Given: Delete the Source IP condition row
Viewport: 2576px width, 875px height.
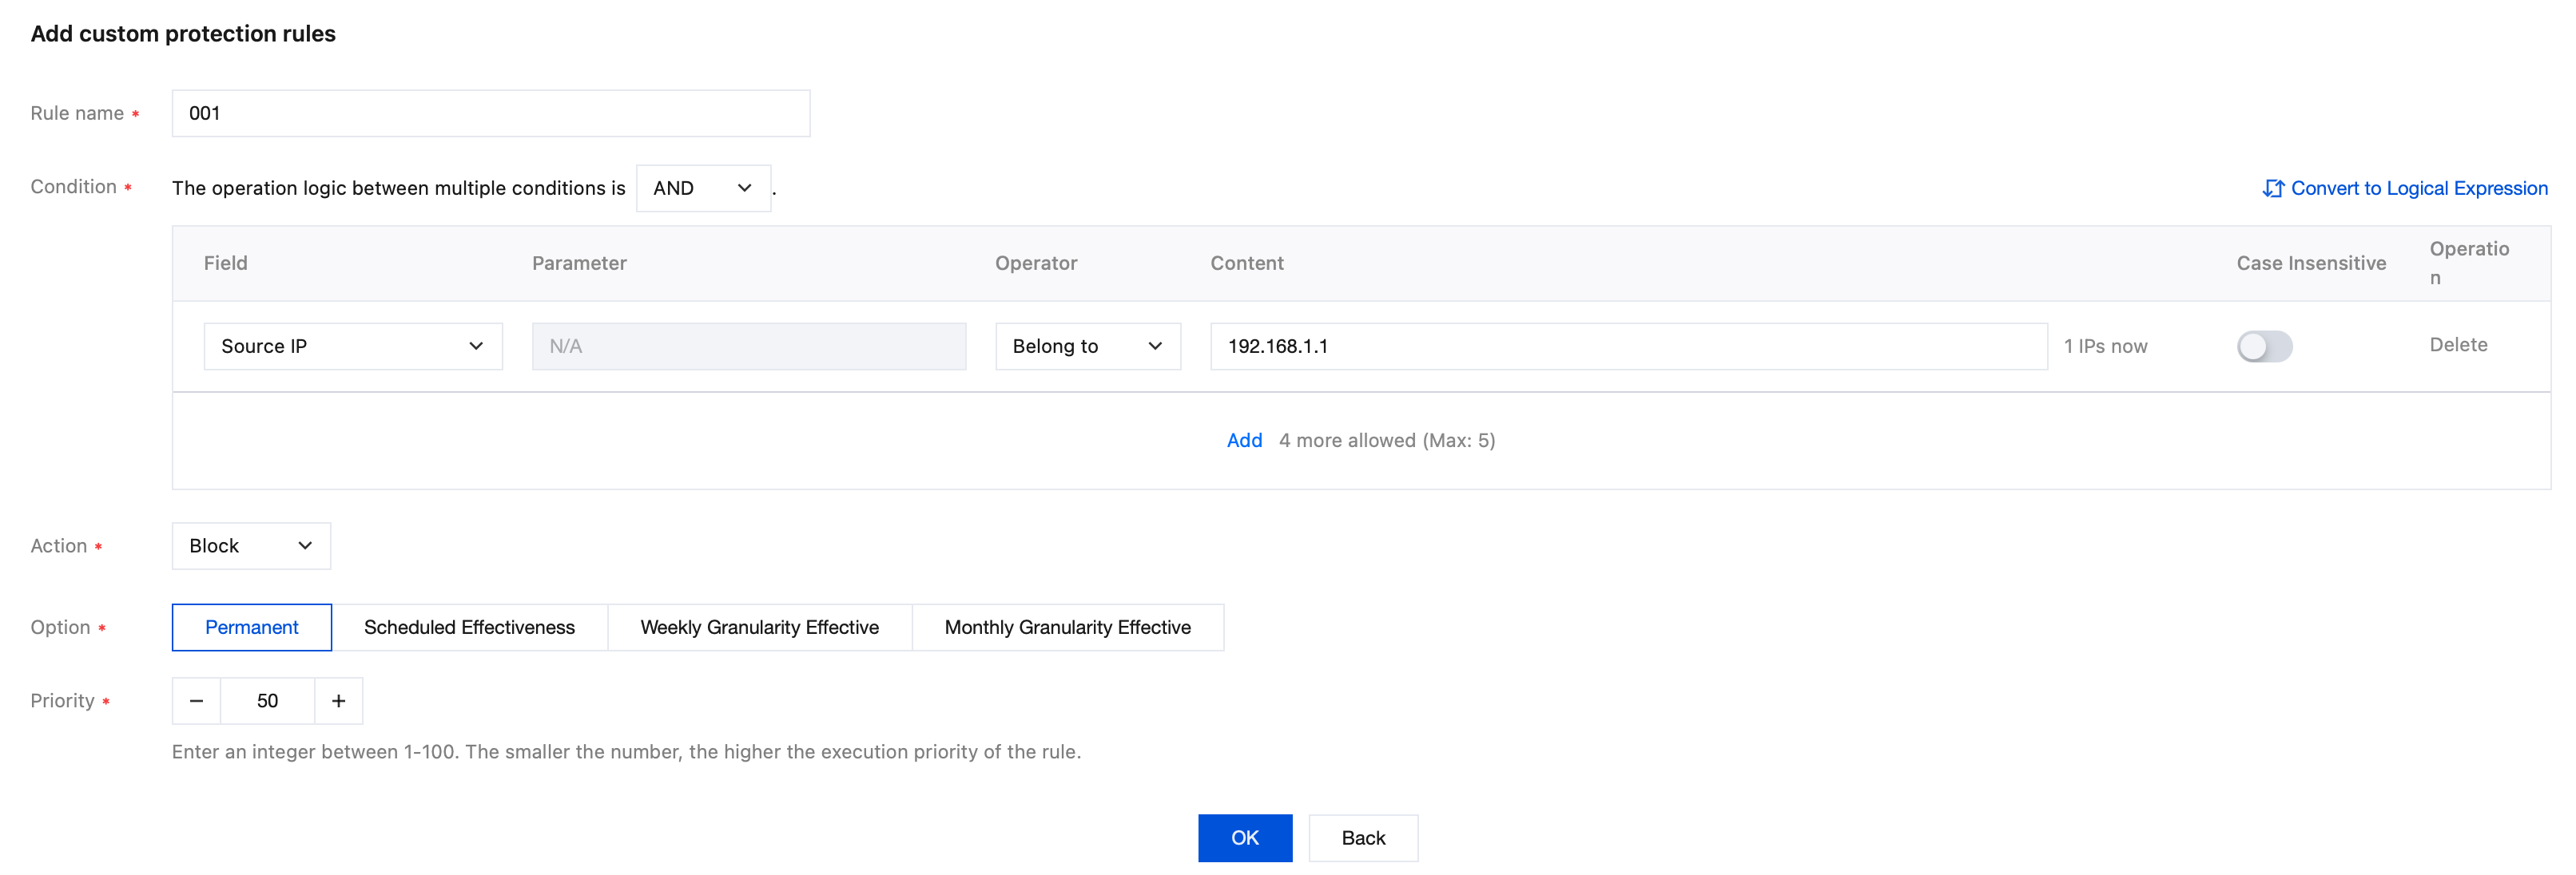Looking at the screenshot, I should click(2457, 345).
